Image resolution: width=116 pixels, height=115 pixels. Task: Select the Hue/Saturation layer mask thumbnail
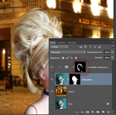pyautogui.click(x=80, y=67)
